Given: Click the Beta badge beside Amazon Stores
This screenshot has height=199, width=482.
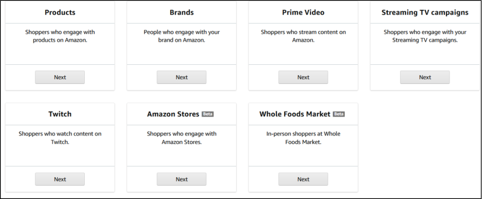Looking at the screenshot, I should coord(208,114).
